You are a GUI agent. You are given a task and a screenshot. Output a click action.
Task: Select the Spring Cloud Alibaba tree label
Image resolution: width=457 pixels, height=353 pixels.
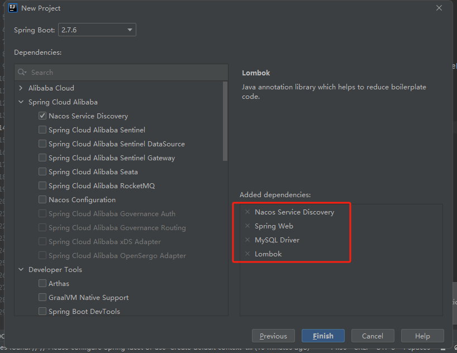[x=63, y=102]
